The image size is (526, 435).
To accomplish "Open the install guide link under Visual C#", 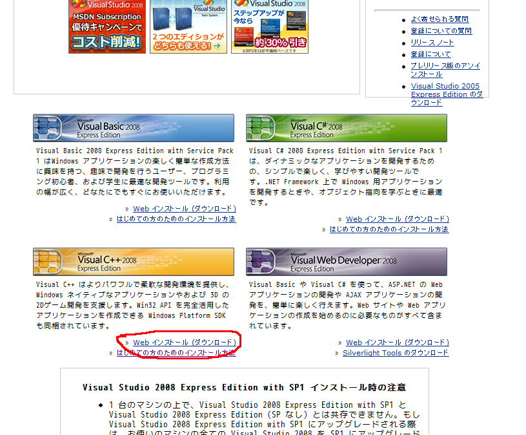I will tap(389, 229).
